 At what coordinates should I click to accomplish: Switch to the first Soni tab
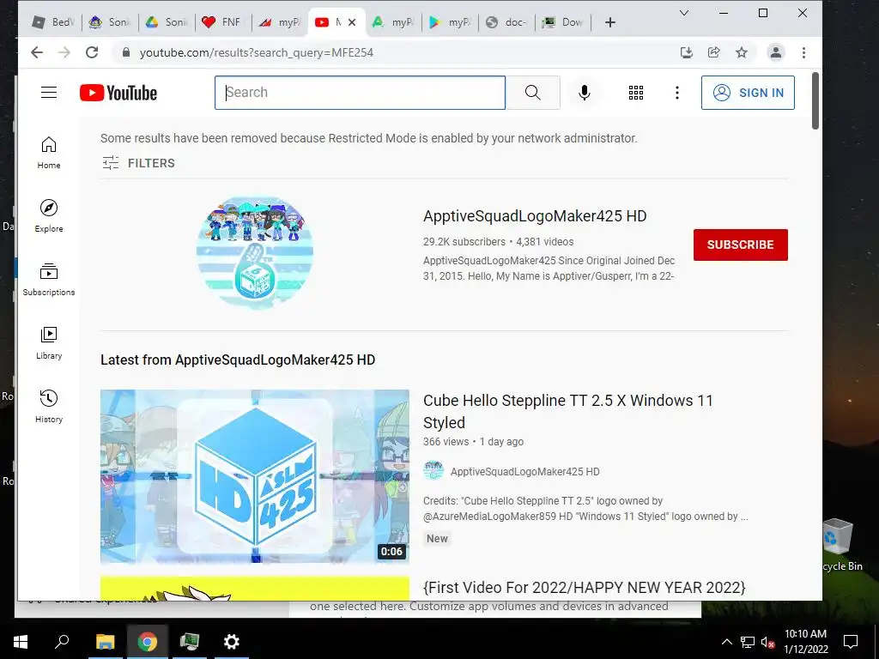click(x=110, y=22)
